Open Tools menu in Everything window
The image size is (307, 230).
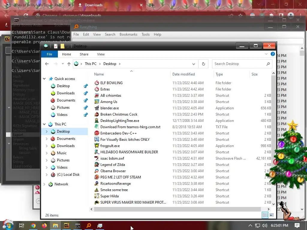click(145, 34)
